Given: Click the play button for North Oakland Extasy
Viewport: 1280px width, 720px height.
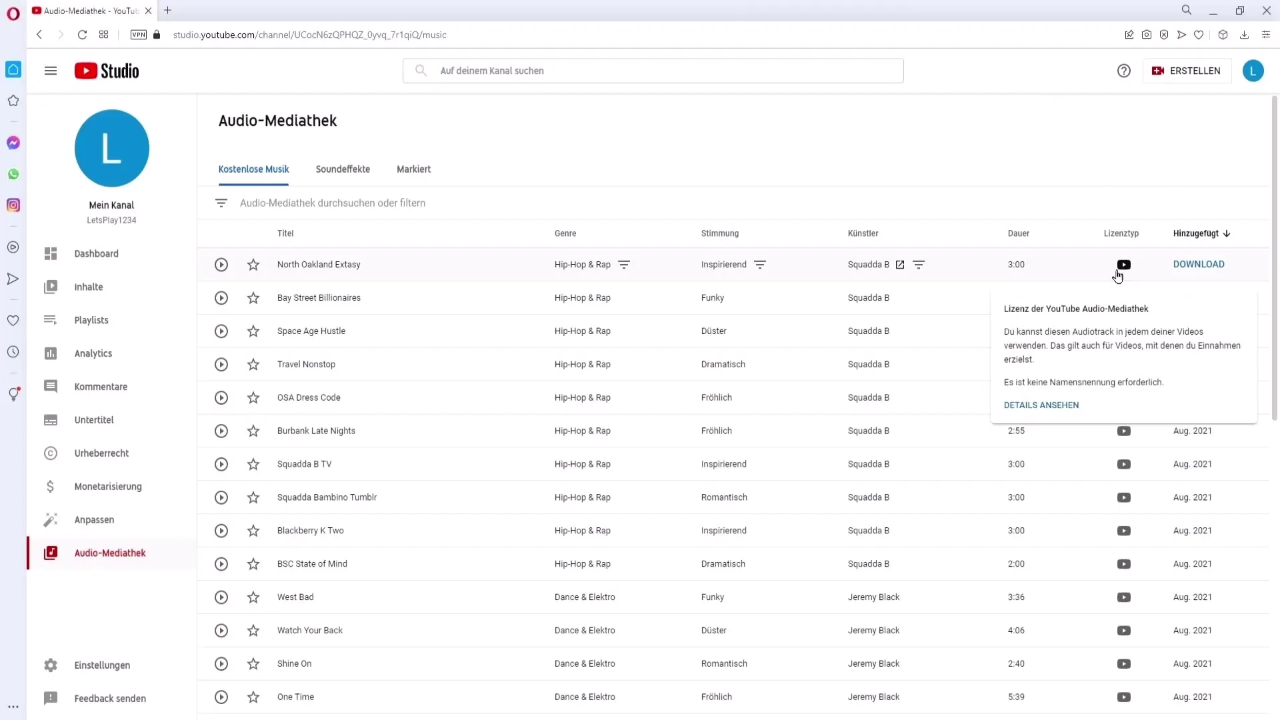Looking at the screenshot, I should 221,265.
